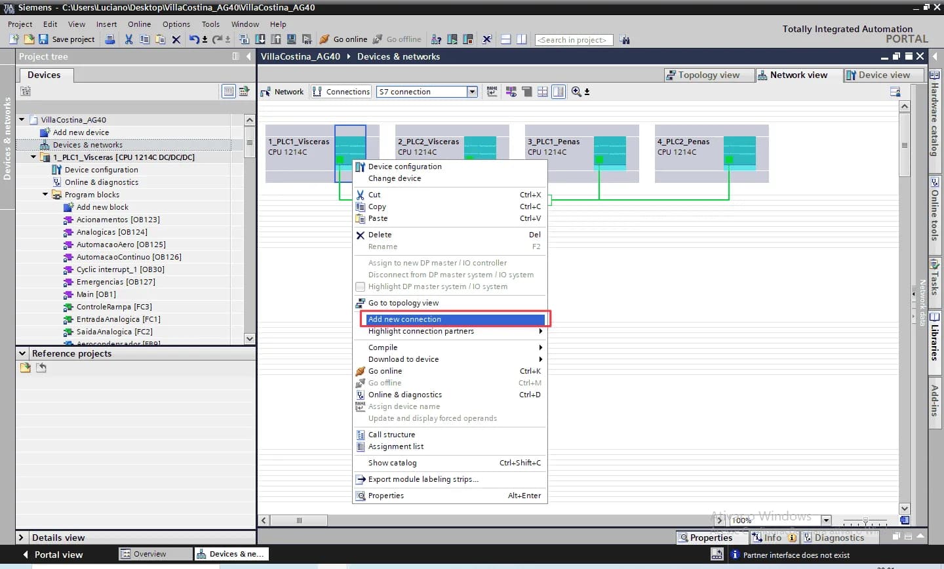Image resolution: width=944 pixels, height=569 pixels.
Task: Click the Undo arrow in the toolbar
Action: tap(193, 39)
